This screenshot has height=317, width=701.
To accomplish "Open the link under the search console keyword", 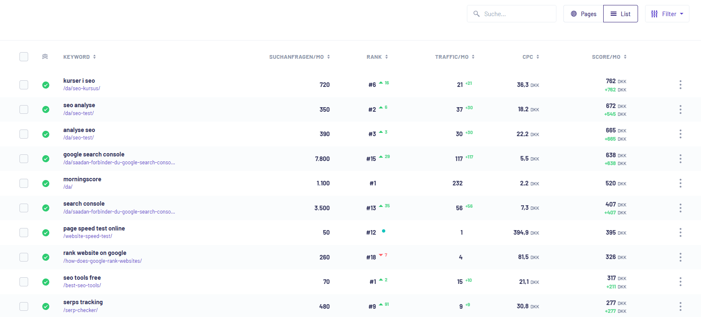I will 119,211.
